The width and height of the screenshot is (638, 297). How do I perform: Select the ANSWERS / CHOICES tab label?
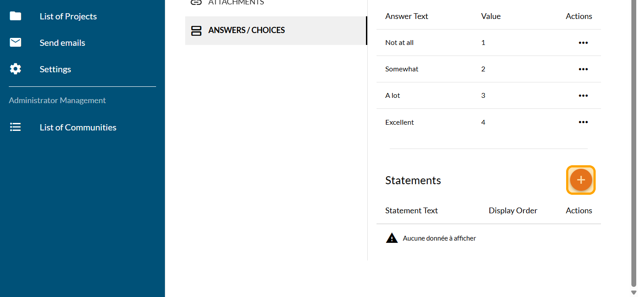[246, 30]
